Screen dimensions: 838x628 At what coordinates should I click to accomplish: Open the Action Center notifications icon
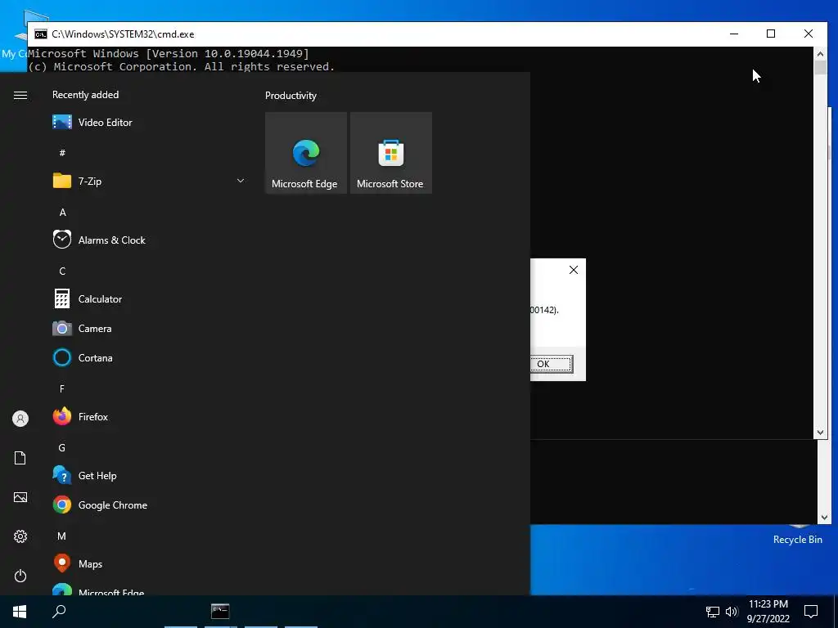[x=811, y=612]
